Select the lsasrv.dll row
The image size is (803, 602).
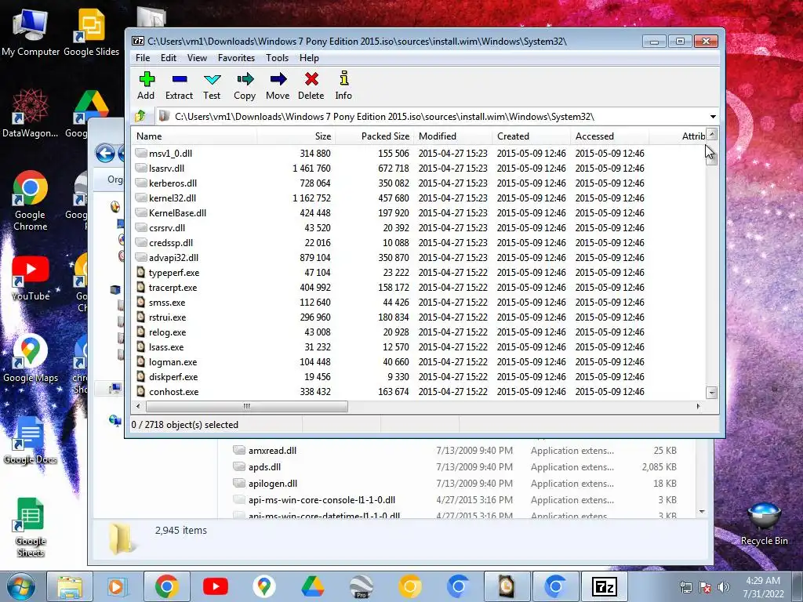coord(418,168)
